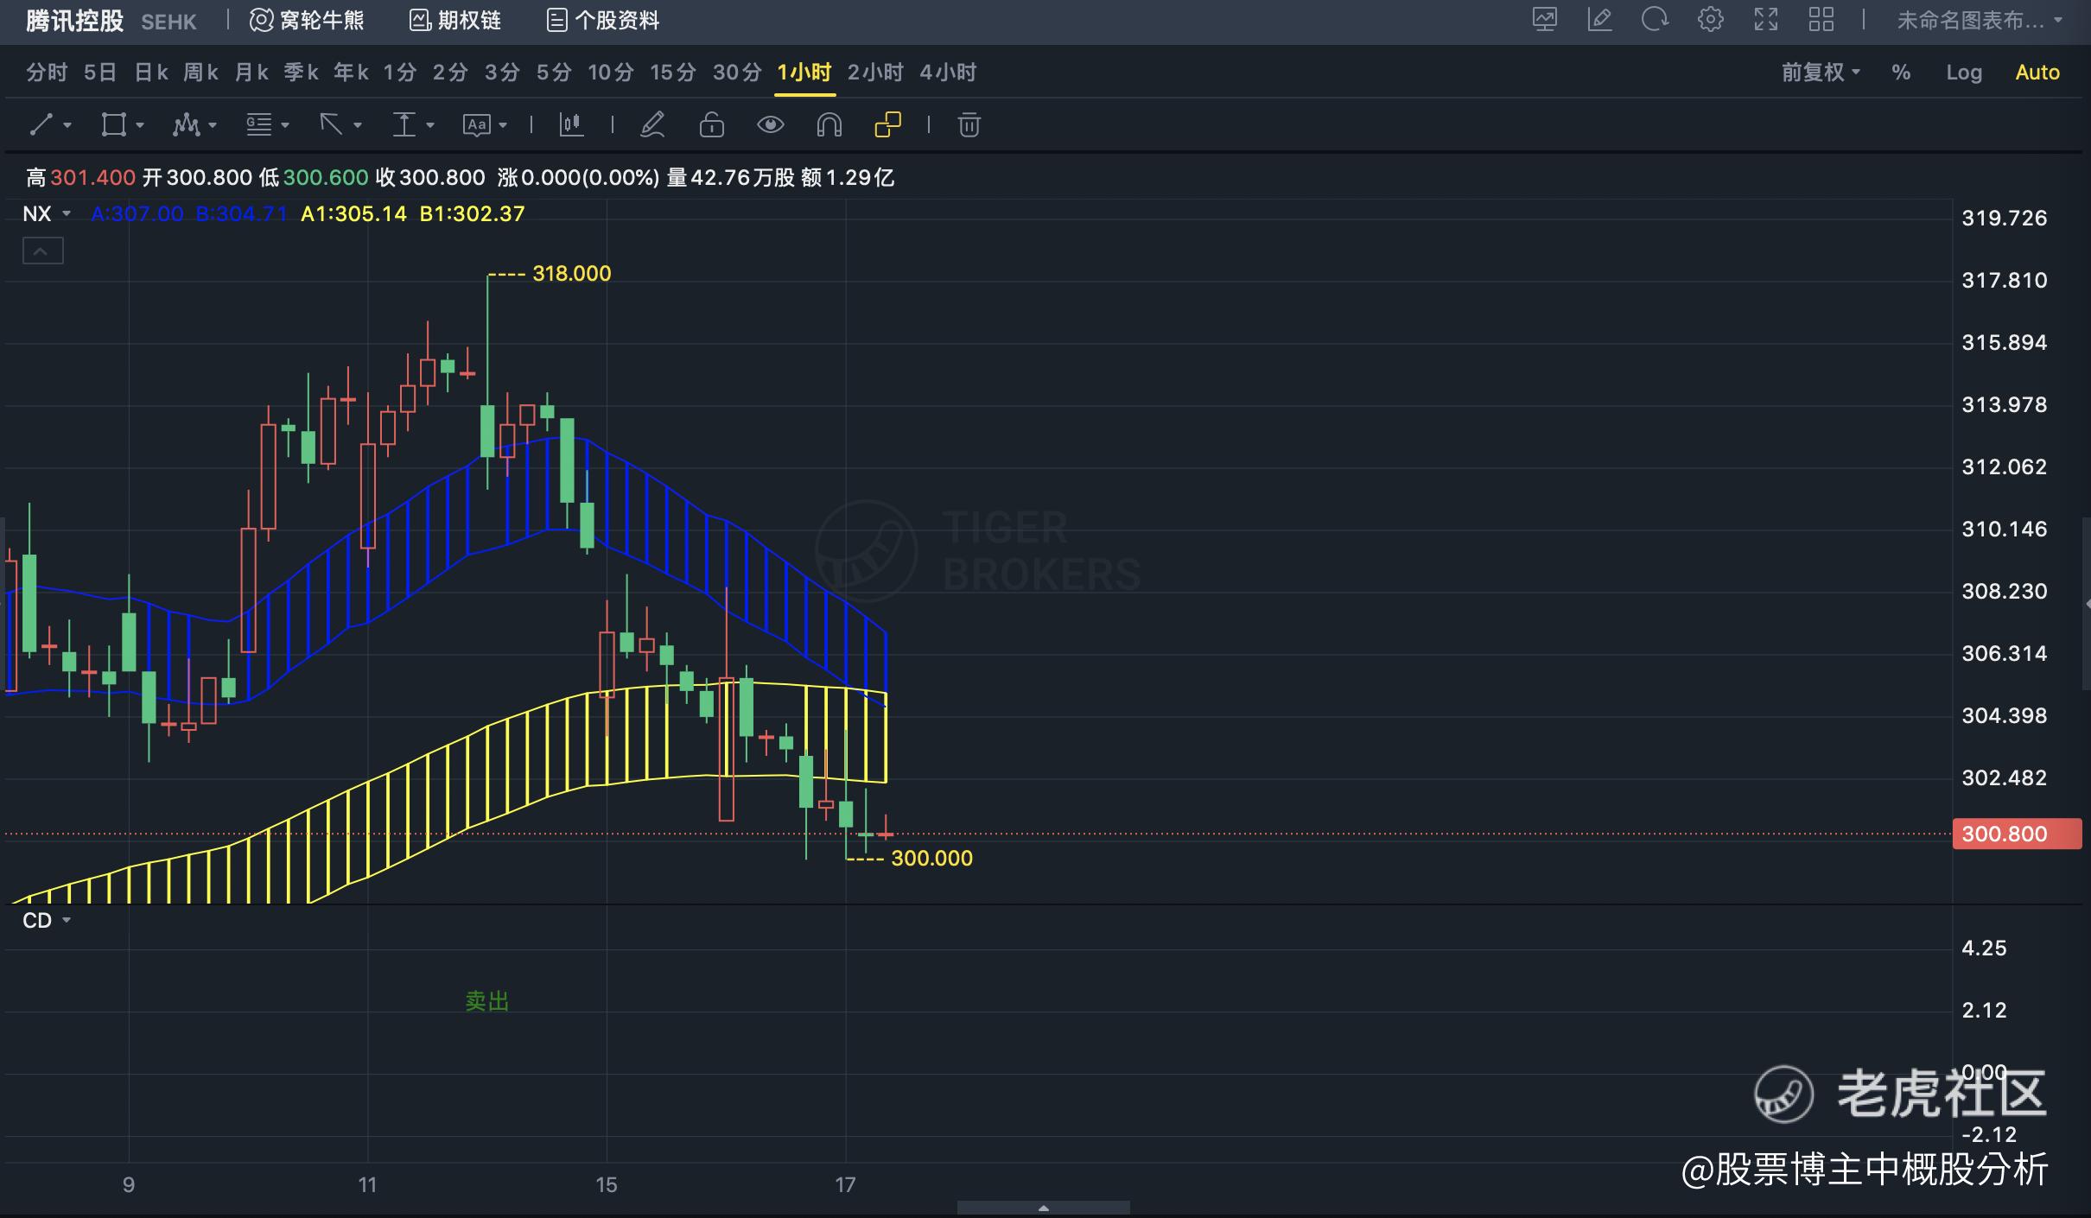Viewport: 2091px width, 1218px height.
Task: Open 个股资料 stock info
Action: pos(603,20)
